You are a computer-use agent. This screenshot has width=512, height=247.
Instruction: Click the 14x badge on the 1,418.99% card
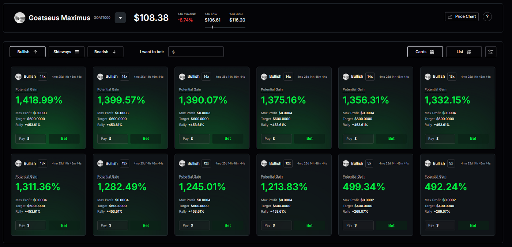pos(43,77)
